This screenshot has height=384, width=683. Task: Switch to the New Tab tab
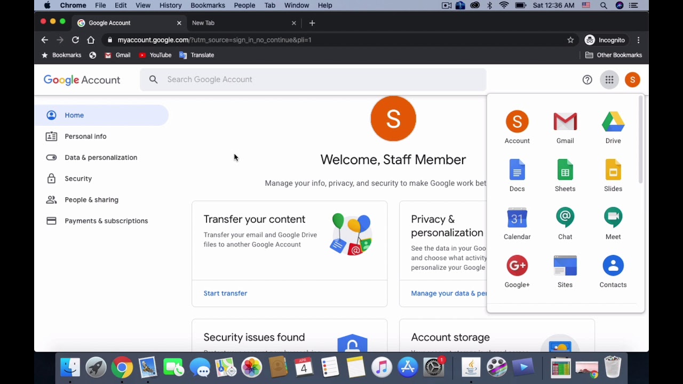(243, 23)
